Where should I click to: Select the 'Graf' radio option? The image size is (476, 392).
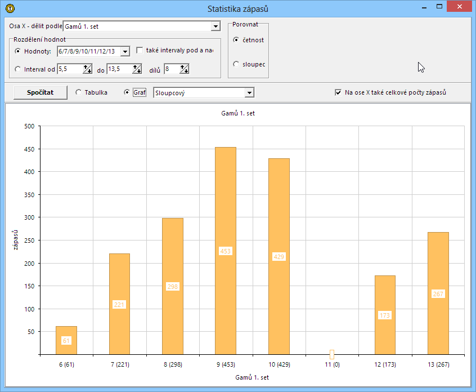pos(127,92)
